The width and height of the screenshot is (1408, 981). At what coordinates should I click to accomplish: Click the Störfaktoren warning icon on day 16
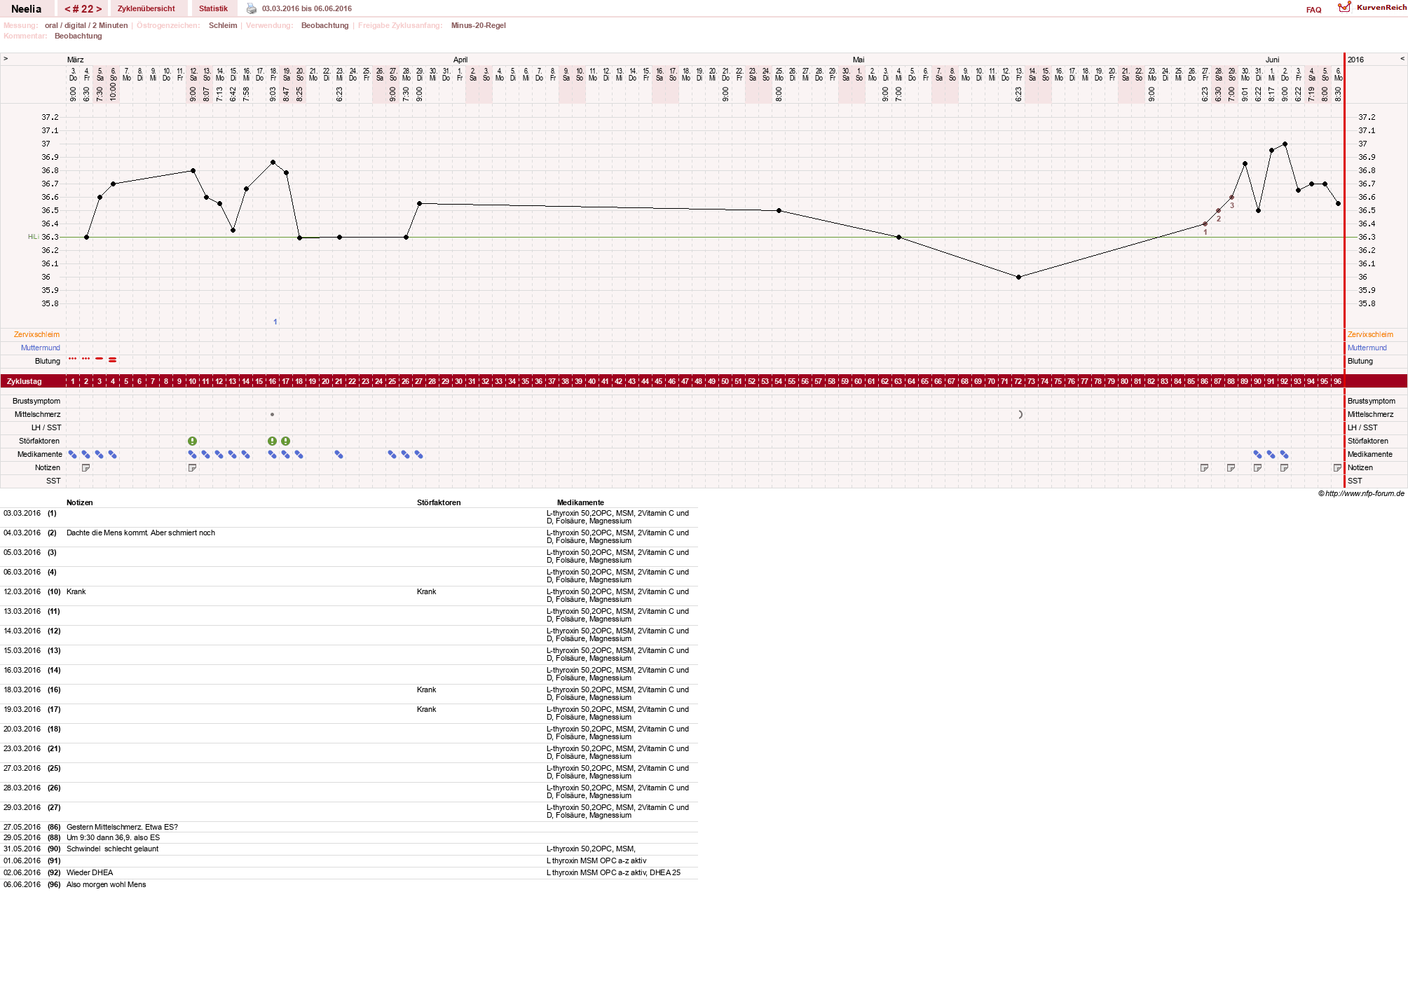click(272, 441)
